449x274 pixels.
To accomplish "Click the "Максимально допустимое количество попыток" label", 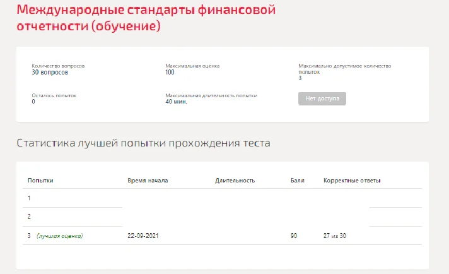I will (x=344, y=69).
